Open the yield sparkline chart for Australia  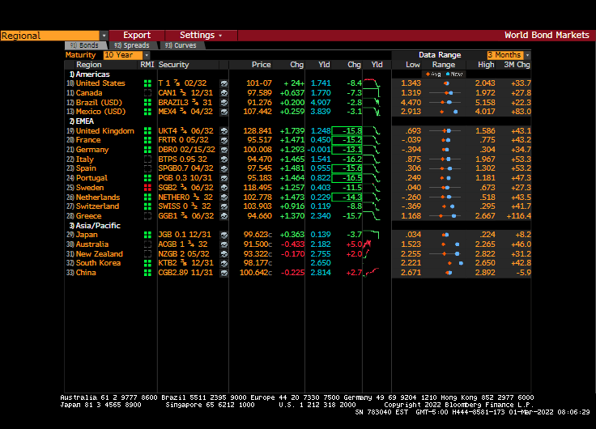[x=372, y=244]
